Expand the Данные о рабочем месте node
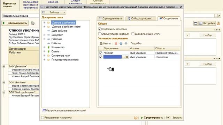This screenshot has height=125, width=223. [x=44, y=27]
